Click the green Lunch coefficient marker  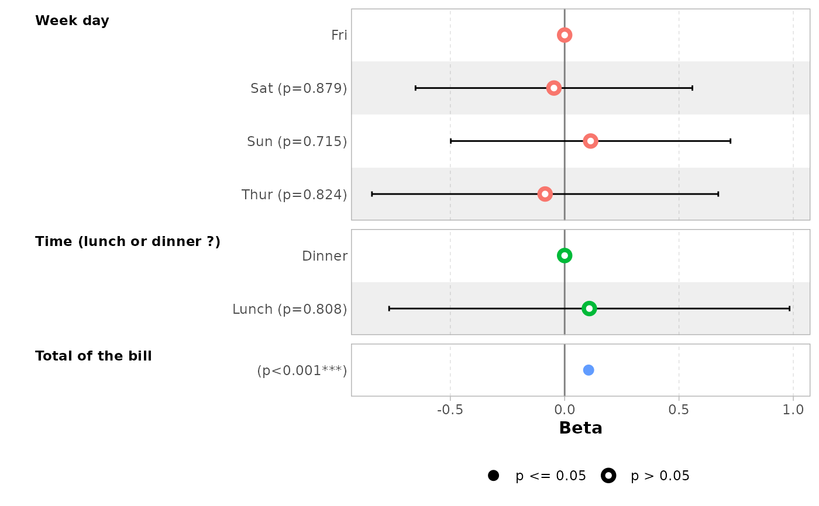coord(589,309)
